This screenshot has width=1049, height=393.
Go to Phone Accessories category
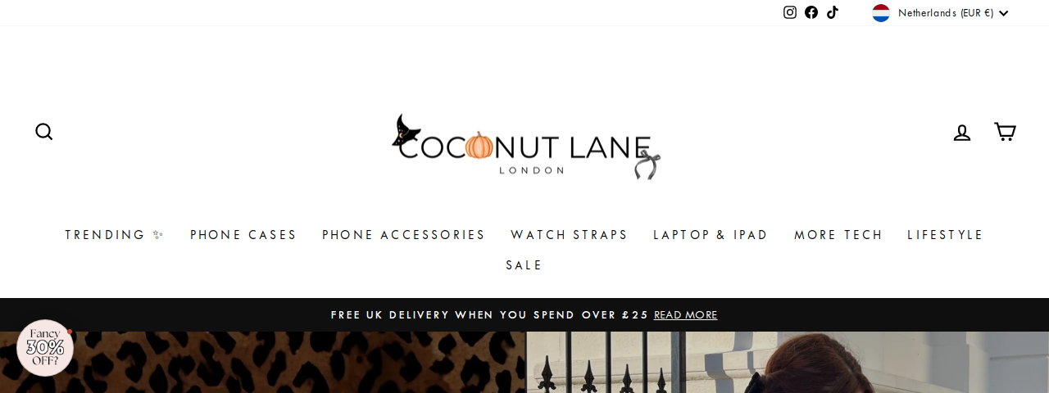point(404,235)
